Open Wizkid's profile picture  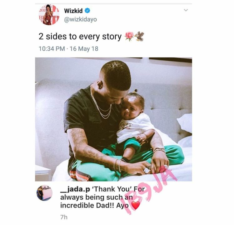(49, 15)
